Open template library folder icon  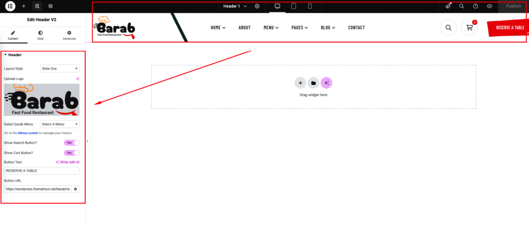[313, 83]
